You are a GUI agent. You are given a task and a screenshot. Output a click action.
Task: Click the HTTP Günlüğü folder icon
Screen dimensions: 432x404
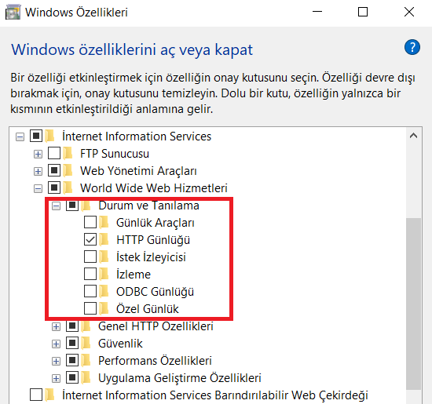(104, 240)
